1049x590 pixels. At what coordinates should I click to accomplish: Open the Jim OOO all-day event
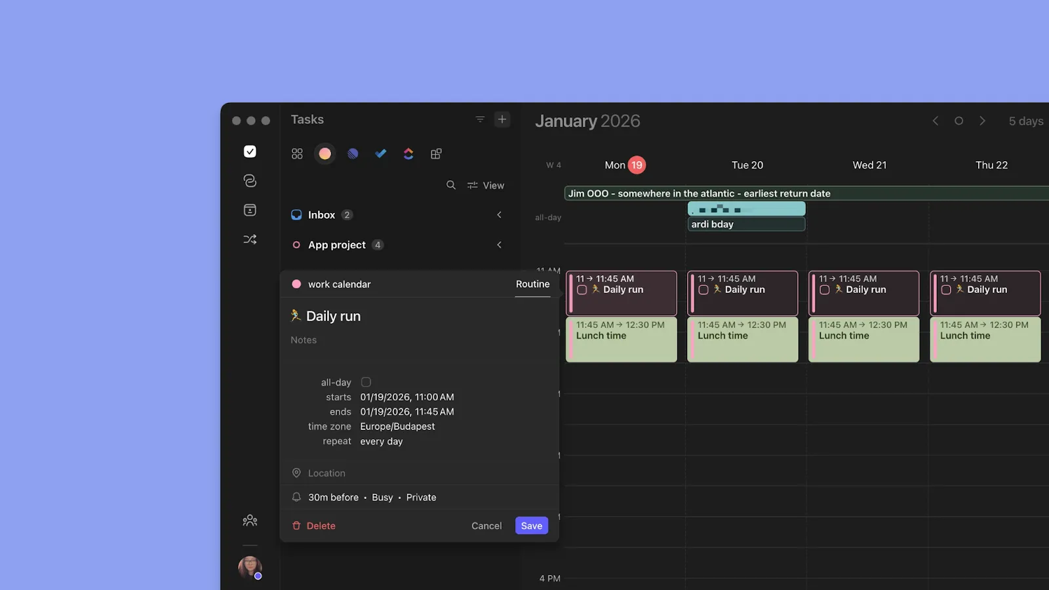coord(806,193)
